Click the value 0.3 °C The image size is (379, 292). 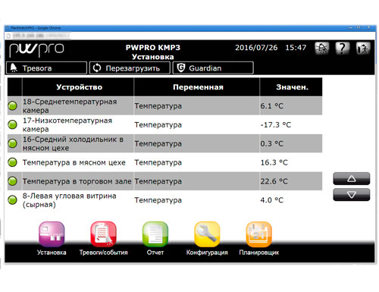pyautogui.click(x=272, y=143)
